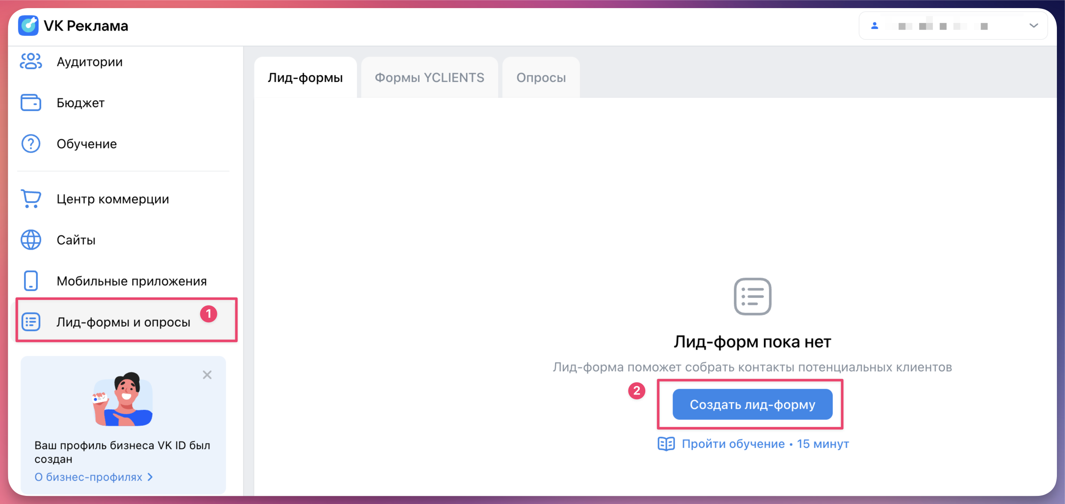The width and height of the screenshot is (1065, 504).
Task: Click the user avatar icon in account selector
Action: (x=875, y=26)
